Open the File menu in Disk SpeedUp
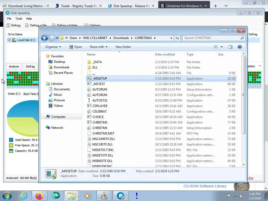This screenshot has height=201, width=268. [x=9, y=19]
